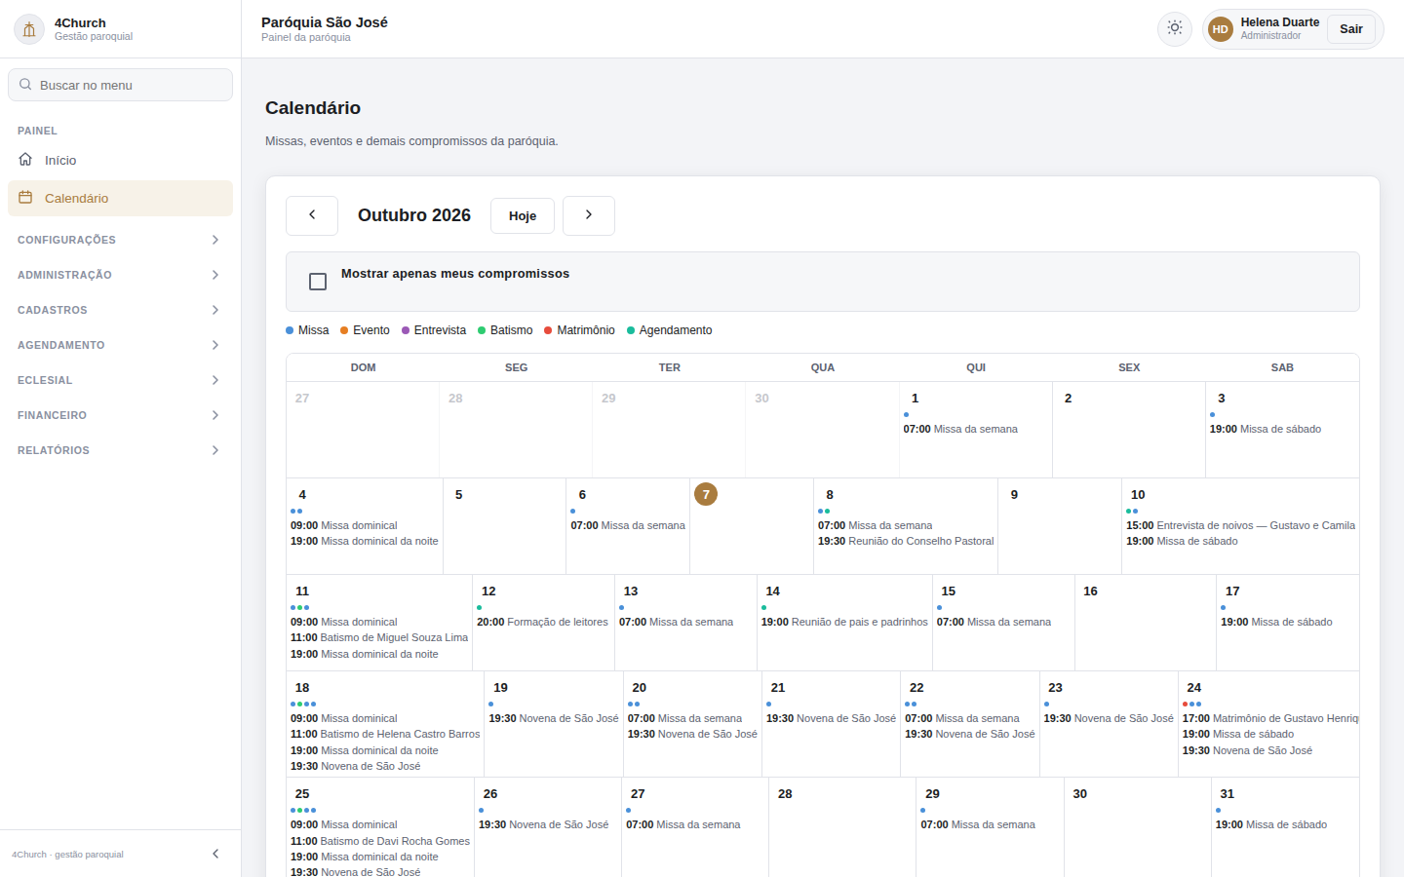This screenshot has height=877, width=1404.
Task: Enable 'Mostrar apenas meus compromissos' checkbox
Action: (x=318, y=282)
